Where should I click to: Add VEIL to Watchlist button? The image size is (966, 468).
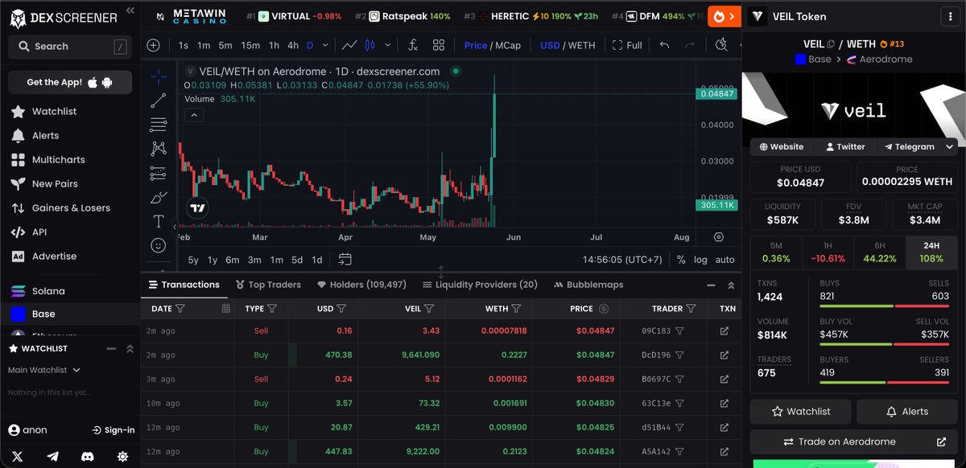point(800,411)
